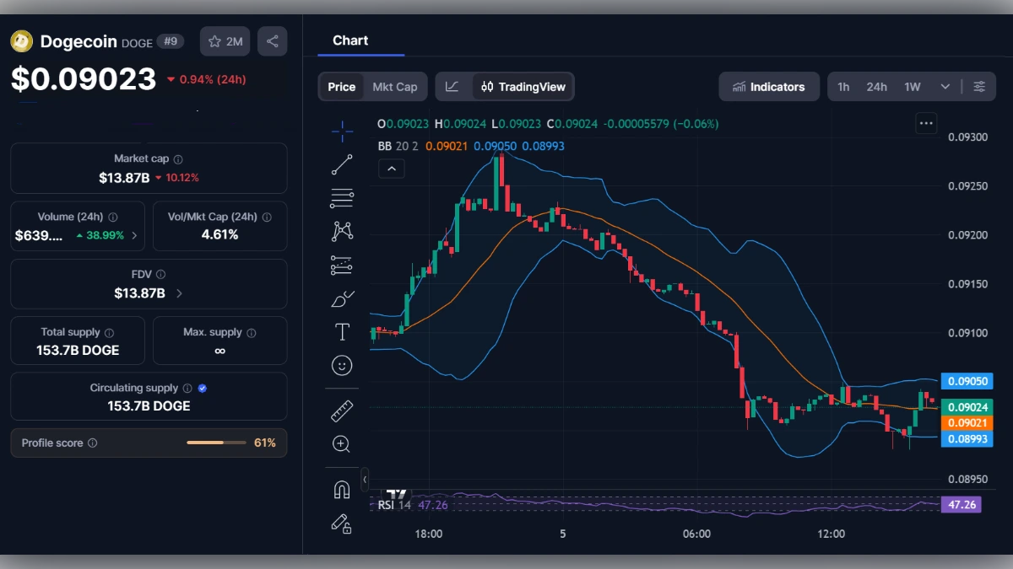This screenshot has width=1013, height=569.
Task: Pick the brush drawing tool
Action: 342,298
